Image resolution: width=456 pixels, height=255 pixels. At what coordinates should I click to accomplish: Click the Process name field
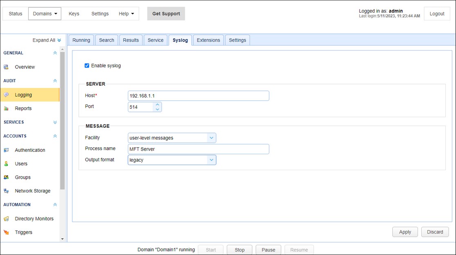pos(198,149)
